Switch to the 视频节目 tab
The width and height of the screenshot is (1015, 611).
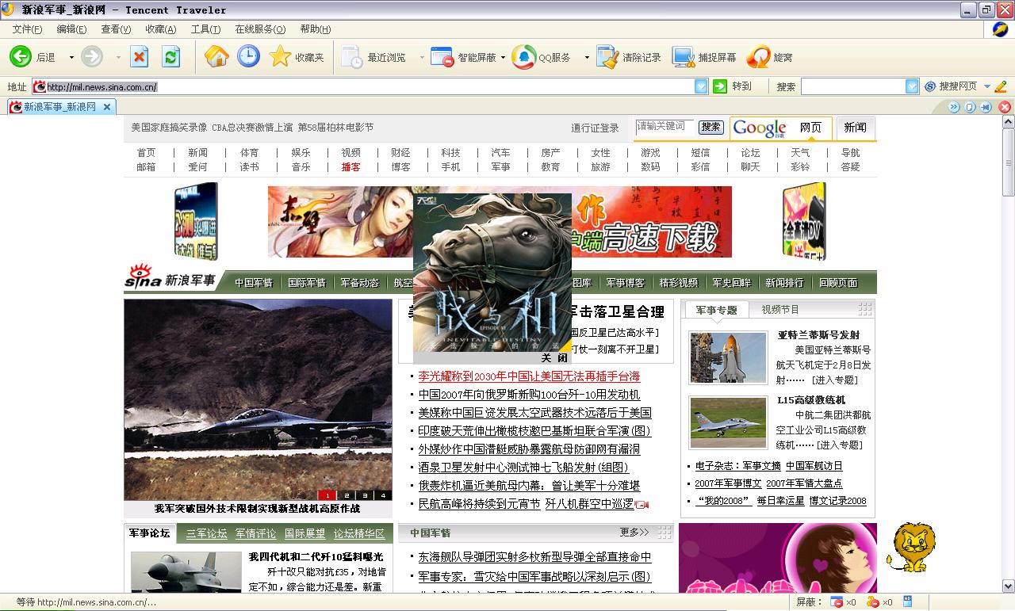(780, 310)
